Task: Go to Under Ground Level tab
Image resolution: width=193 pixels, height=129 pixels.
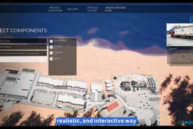Action: 113,9
